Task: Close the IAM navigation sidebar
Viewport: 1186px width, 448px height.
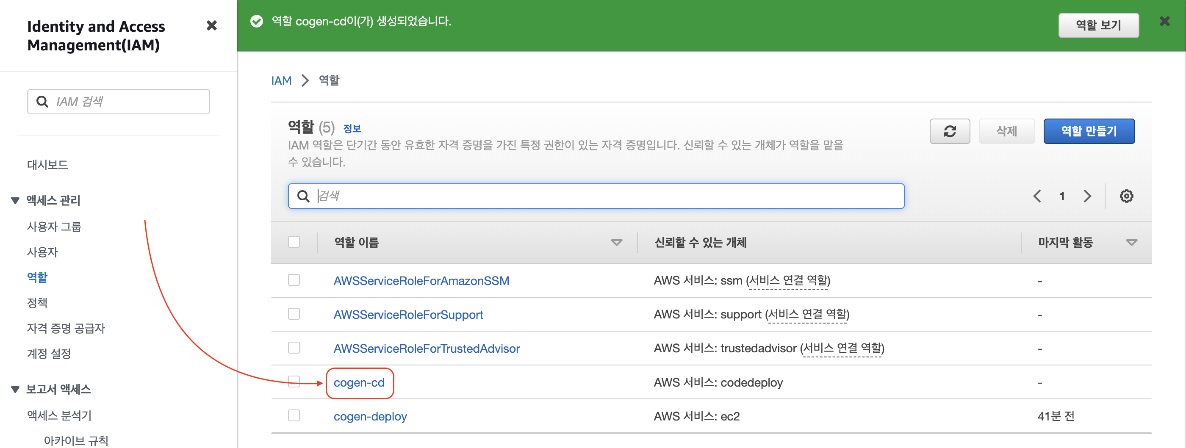Action: coord(212,25)
